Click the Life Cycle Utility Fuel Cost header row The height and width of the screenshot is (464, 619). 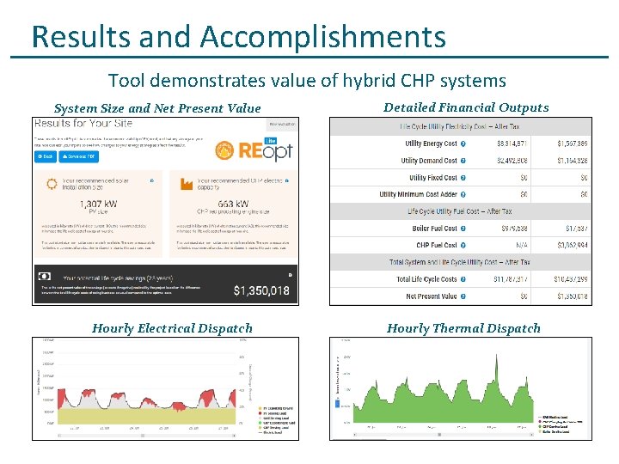(x=461, y=211)
